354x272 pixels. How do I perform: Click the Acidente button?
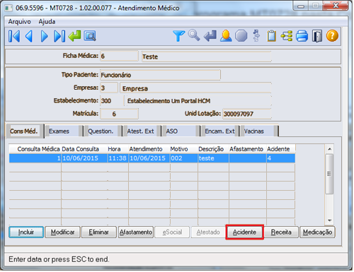pyautogui.click(x=244, y=232)
